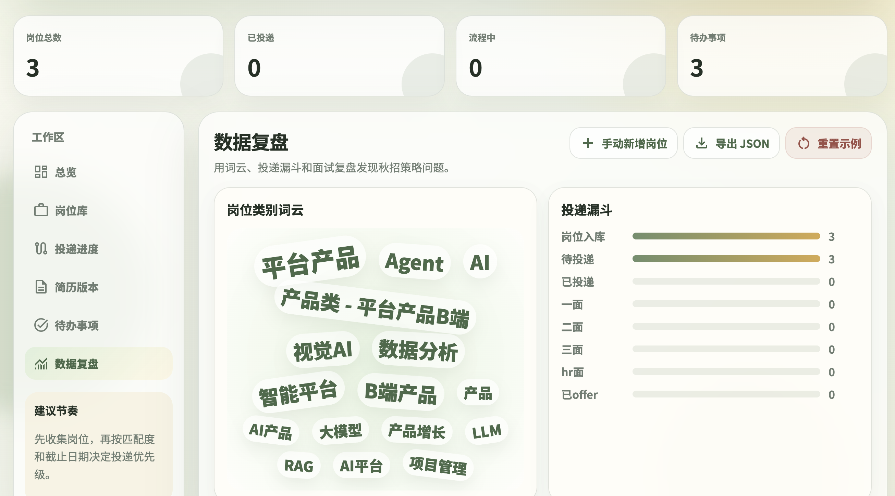Image resolution: width=895 pixels, height=496 pixels.
Task: Click the 工作区 sidebar heading
Action: [48, 137]
